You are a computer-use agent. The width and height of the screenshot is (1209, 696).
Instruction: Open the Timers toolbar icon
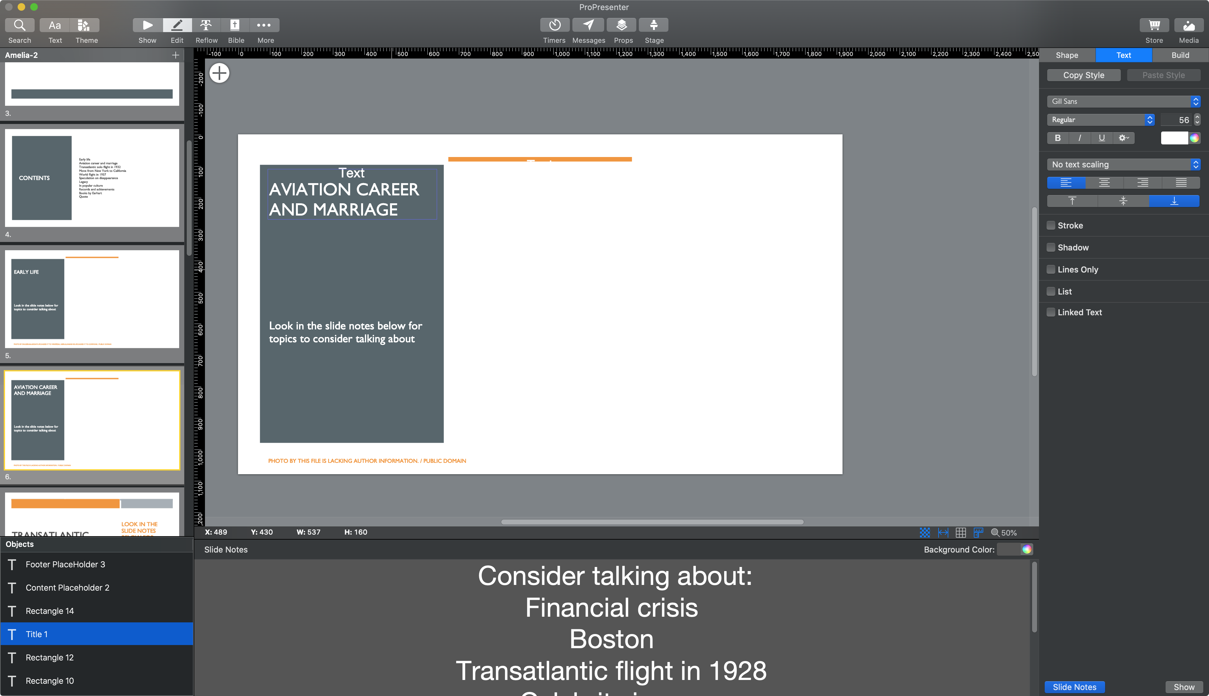click(x=554, y=25)
